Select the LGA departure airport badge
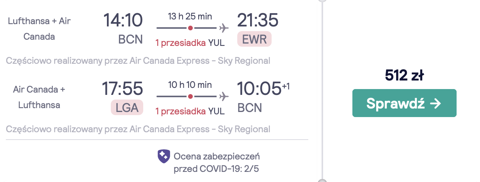This screenshot has height=182, width=480. (x=127, y=107)
